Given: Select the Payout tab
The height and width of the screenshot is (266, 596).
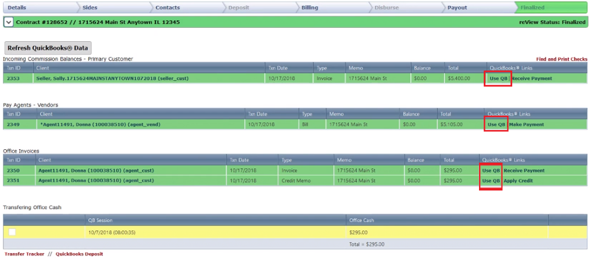Looking at the screenshot, I should point(457,8).
